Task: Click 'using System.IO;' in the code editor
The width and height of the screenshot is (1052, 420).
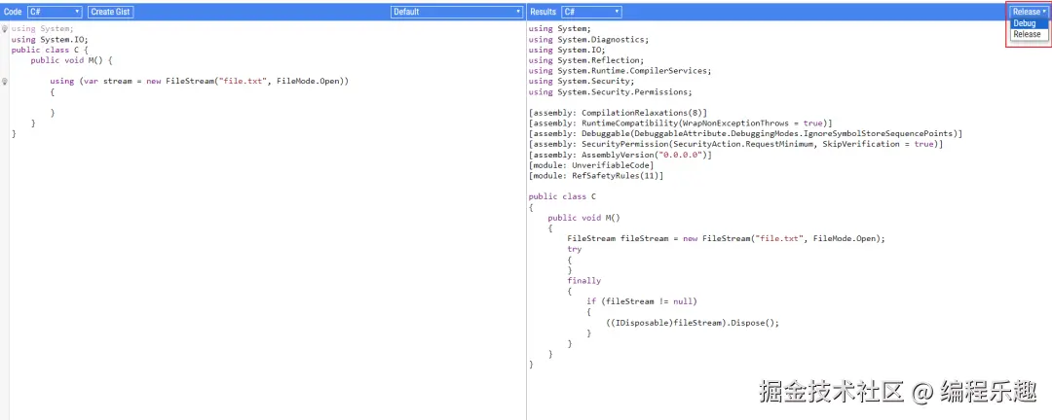Action: [49, 40]
